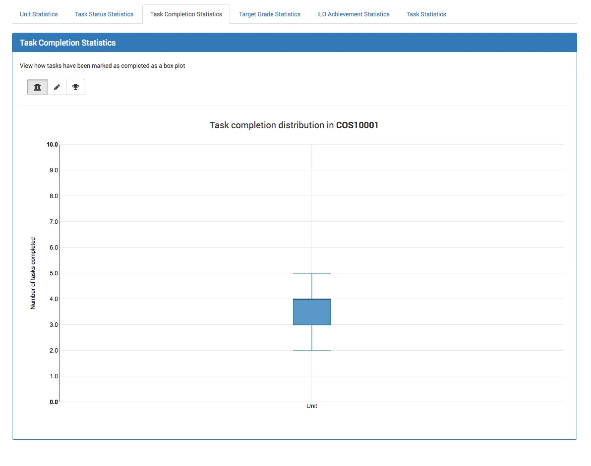Click the lower whisker cap at 2.0
This screenshot has height=466, width=591.
click(x=312, y=351)
